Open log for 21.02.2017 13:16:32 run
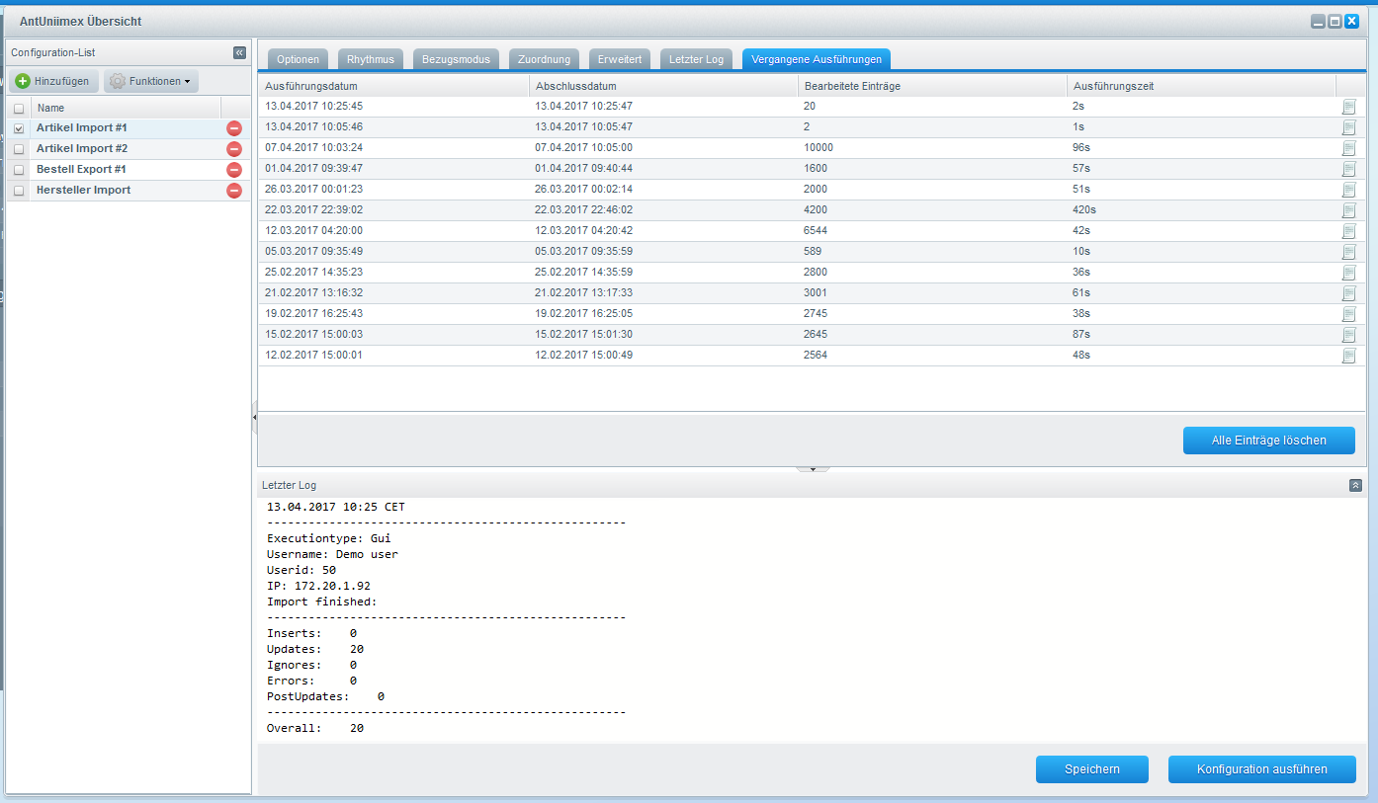This screenshot has width=1378, height=803. 1348,293
